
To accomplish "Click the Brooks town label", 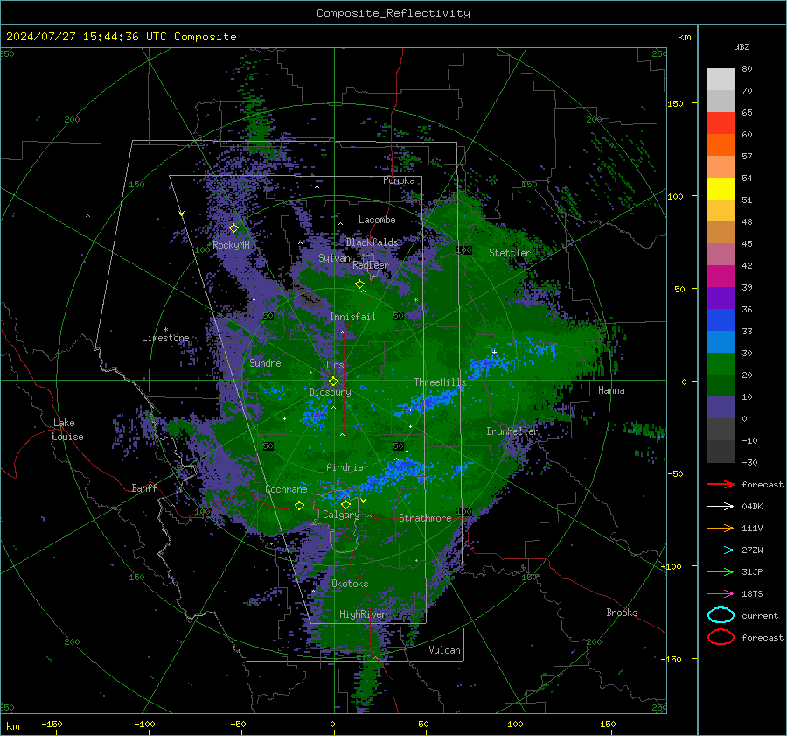I will click(x=622, y=613).
